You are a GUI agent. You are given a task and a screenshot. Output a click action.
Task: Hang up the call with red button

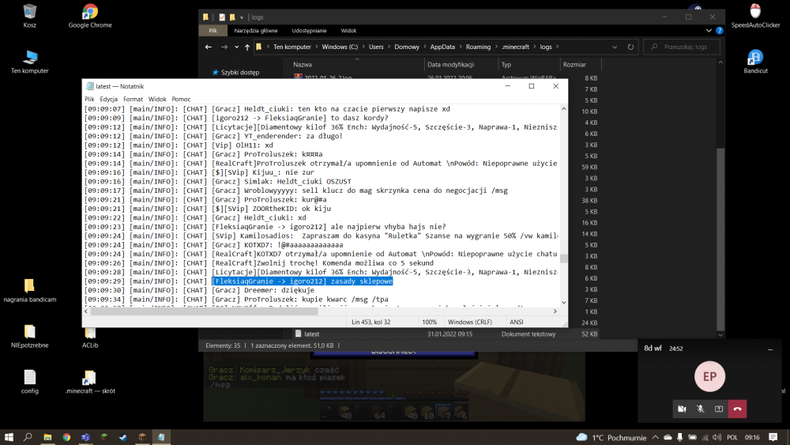coord(737,409)
